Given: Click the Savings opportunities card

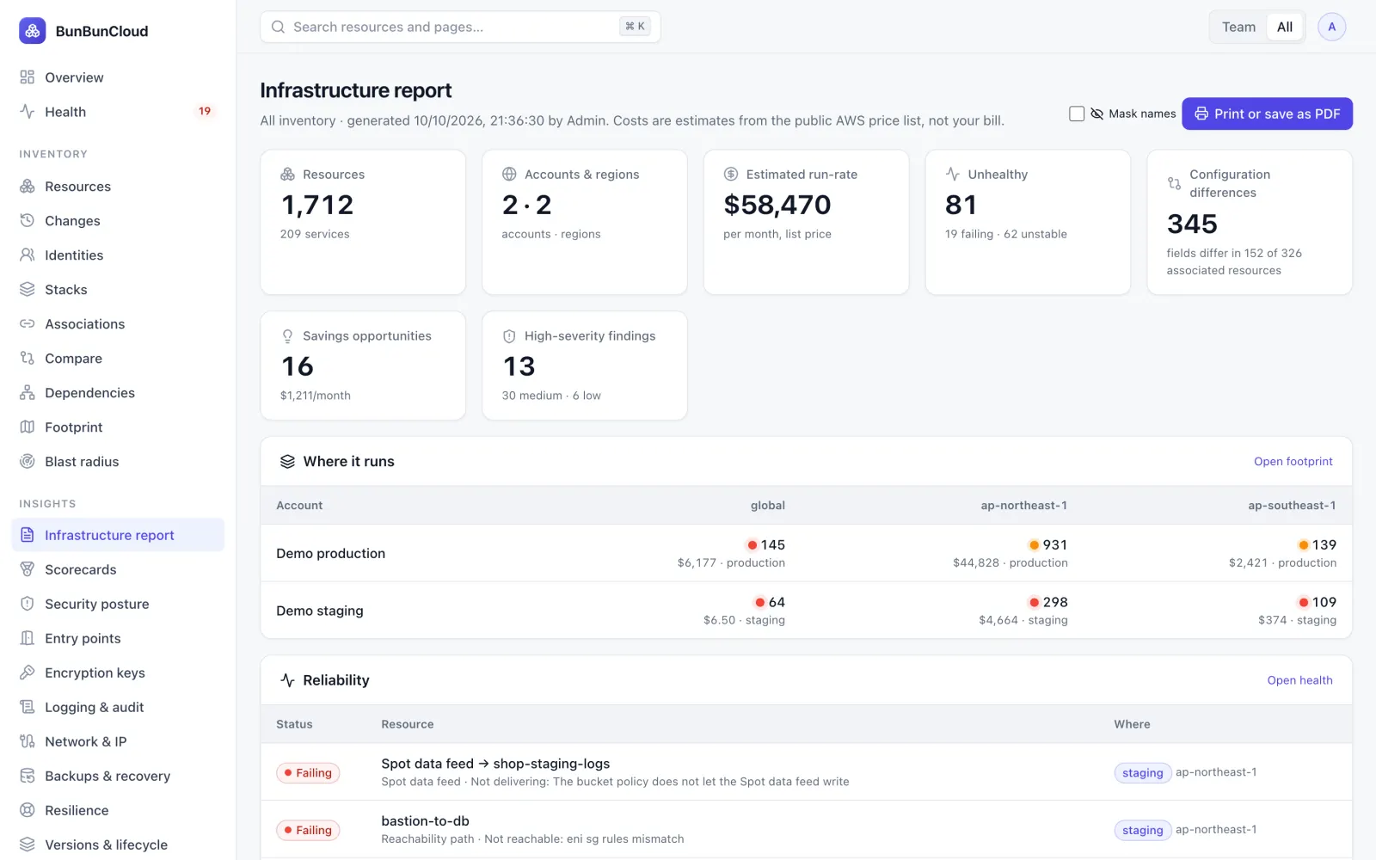Looking at the screenshot, I should point(363,365).
